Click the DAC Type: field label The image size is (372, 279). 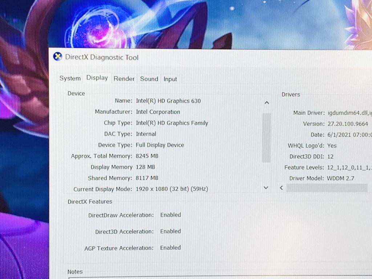(118, 134)
